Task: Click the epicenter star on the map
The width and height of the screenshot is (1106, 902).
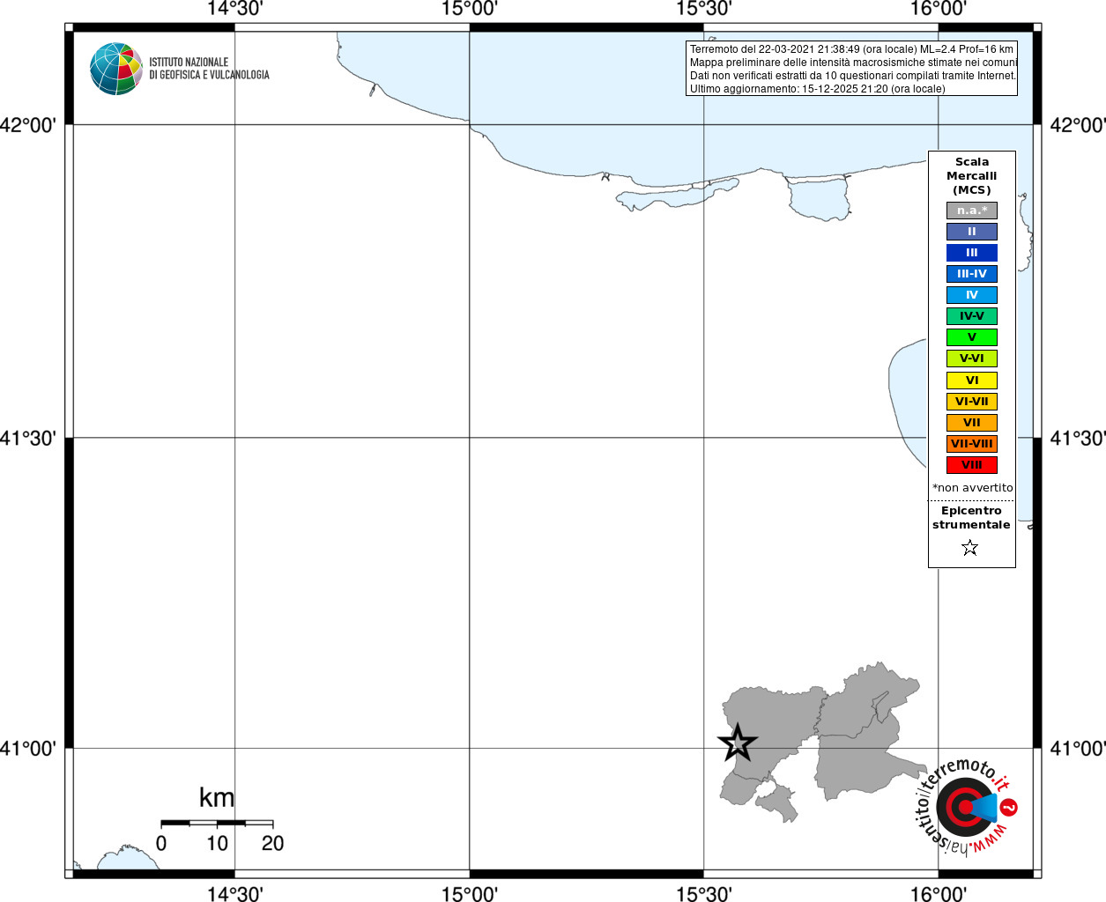Action: 738,743
